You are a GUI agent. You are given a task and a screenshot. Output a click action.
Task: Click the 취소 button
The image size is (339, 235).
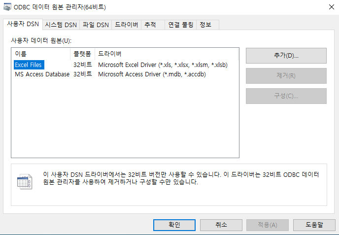pos(221,225)
